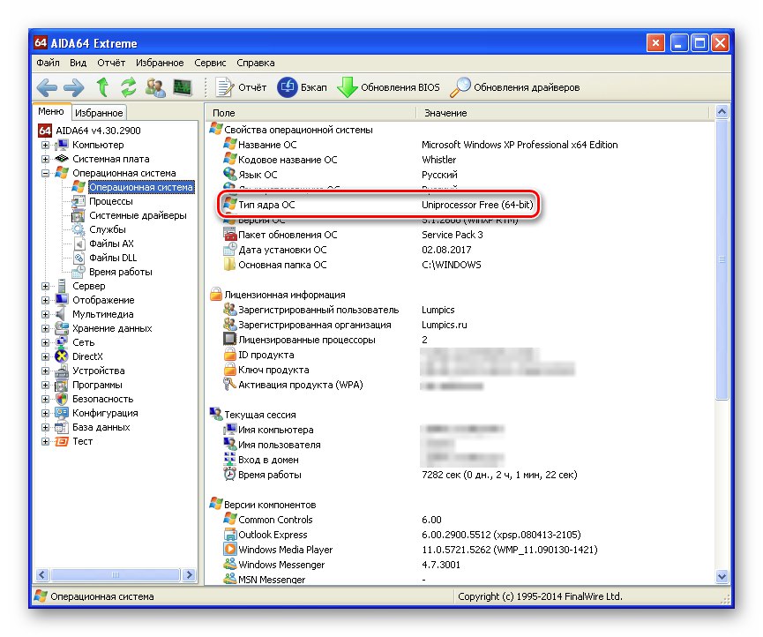The height and width of the screenshot is (637, 763).
Task: Click the Outlook Express icon
Action: [x=229, y=535]
